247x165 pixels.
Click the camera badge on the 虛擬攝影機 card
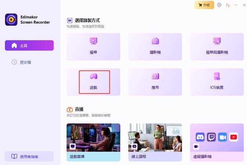coord(196,147)
